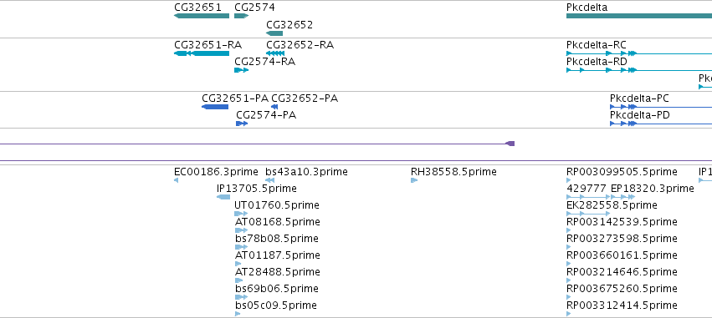The width and height of the screenshot is (712, 318).
Task: Click the CG32652 gene glyph
Action: [274, 33]
